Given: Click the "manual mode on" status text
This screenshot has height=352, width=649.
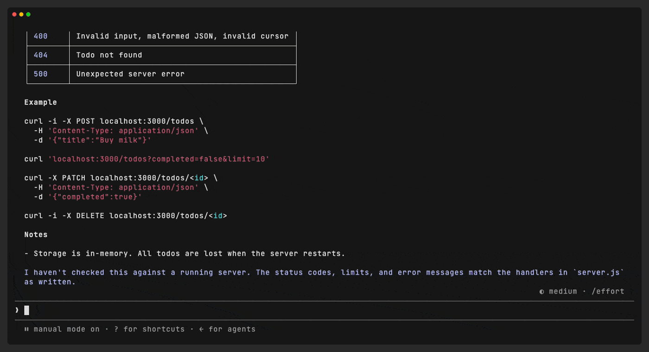Looking at the screenshot, I should [x=67, y=329].
